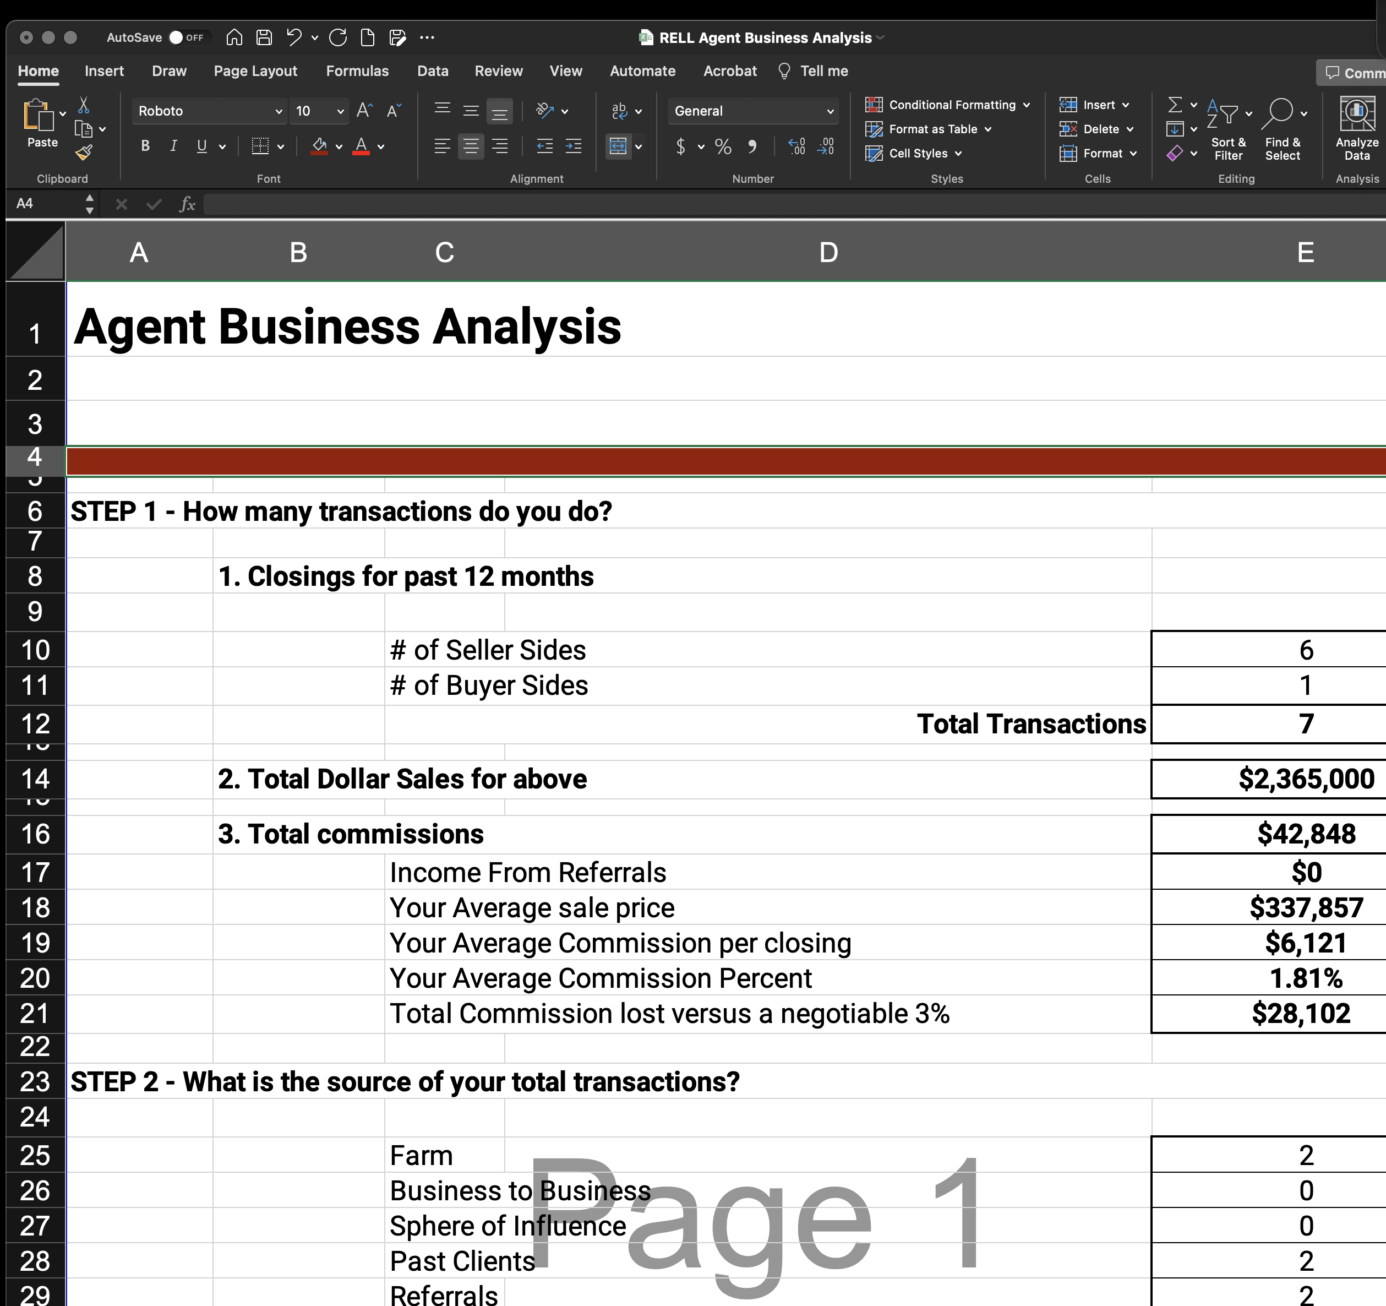
Task: Click the formula bar input field
Action: (x=795, y=204)
